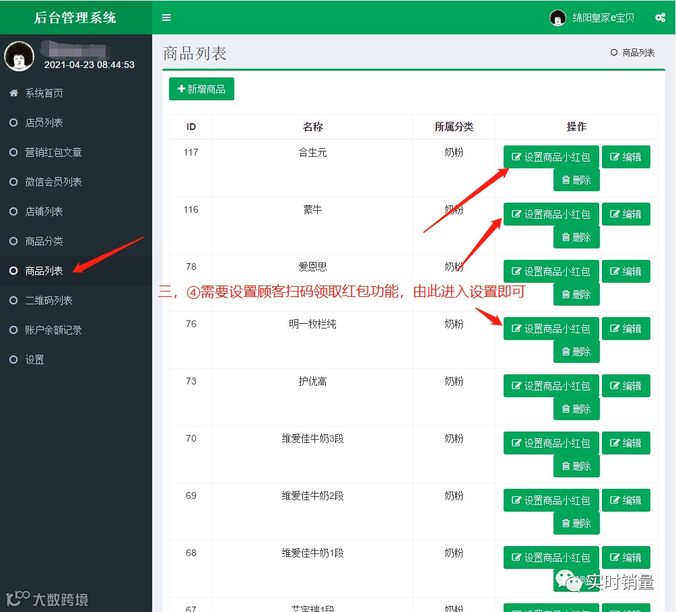Open 设置 in sidebar
This screenshot has width=676, height=612.
coord(34,360)
